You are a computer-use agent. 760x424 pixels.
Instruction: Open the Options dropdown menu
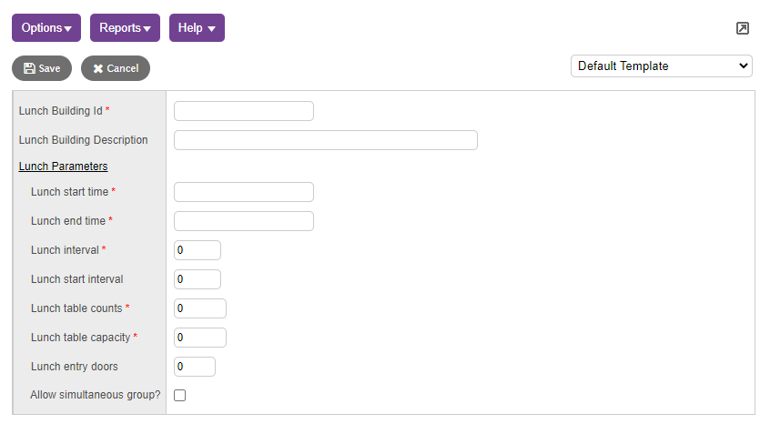click(x=46, y=27)
